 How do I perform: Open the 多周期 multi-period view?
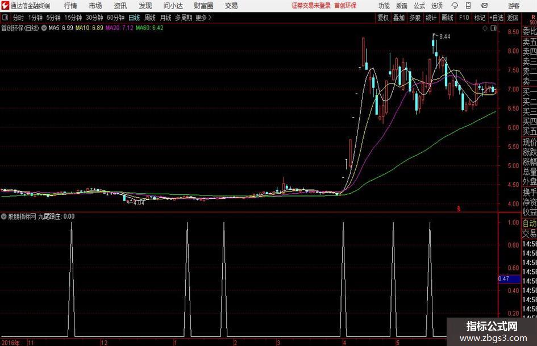183,18
